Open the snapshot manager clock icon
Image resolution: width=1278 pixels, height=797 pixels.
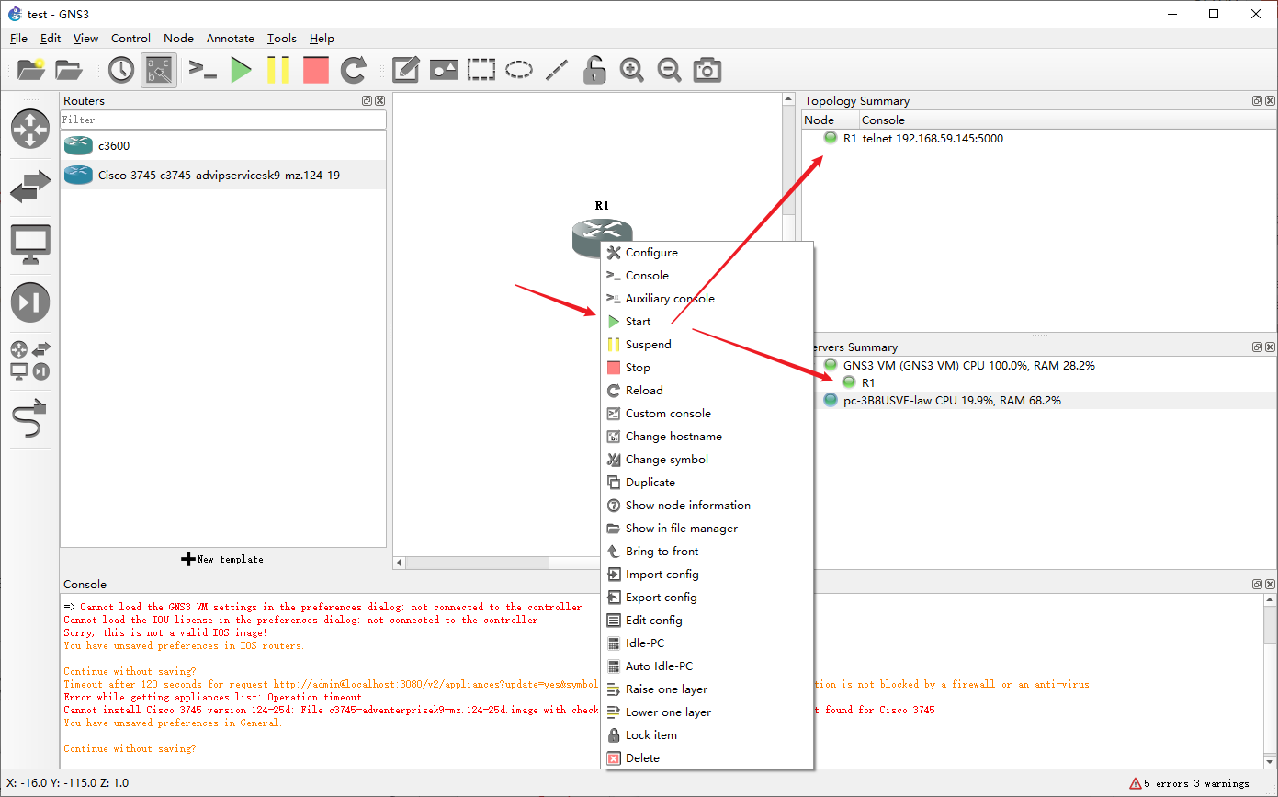[x=120, y=70]
